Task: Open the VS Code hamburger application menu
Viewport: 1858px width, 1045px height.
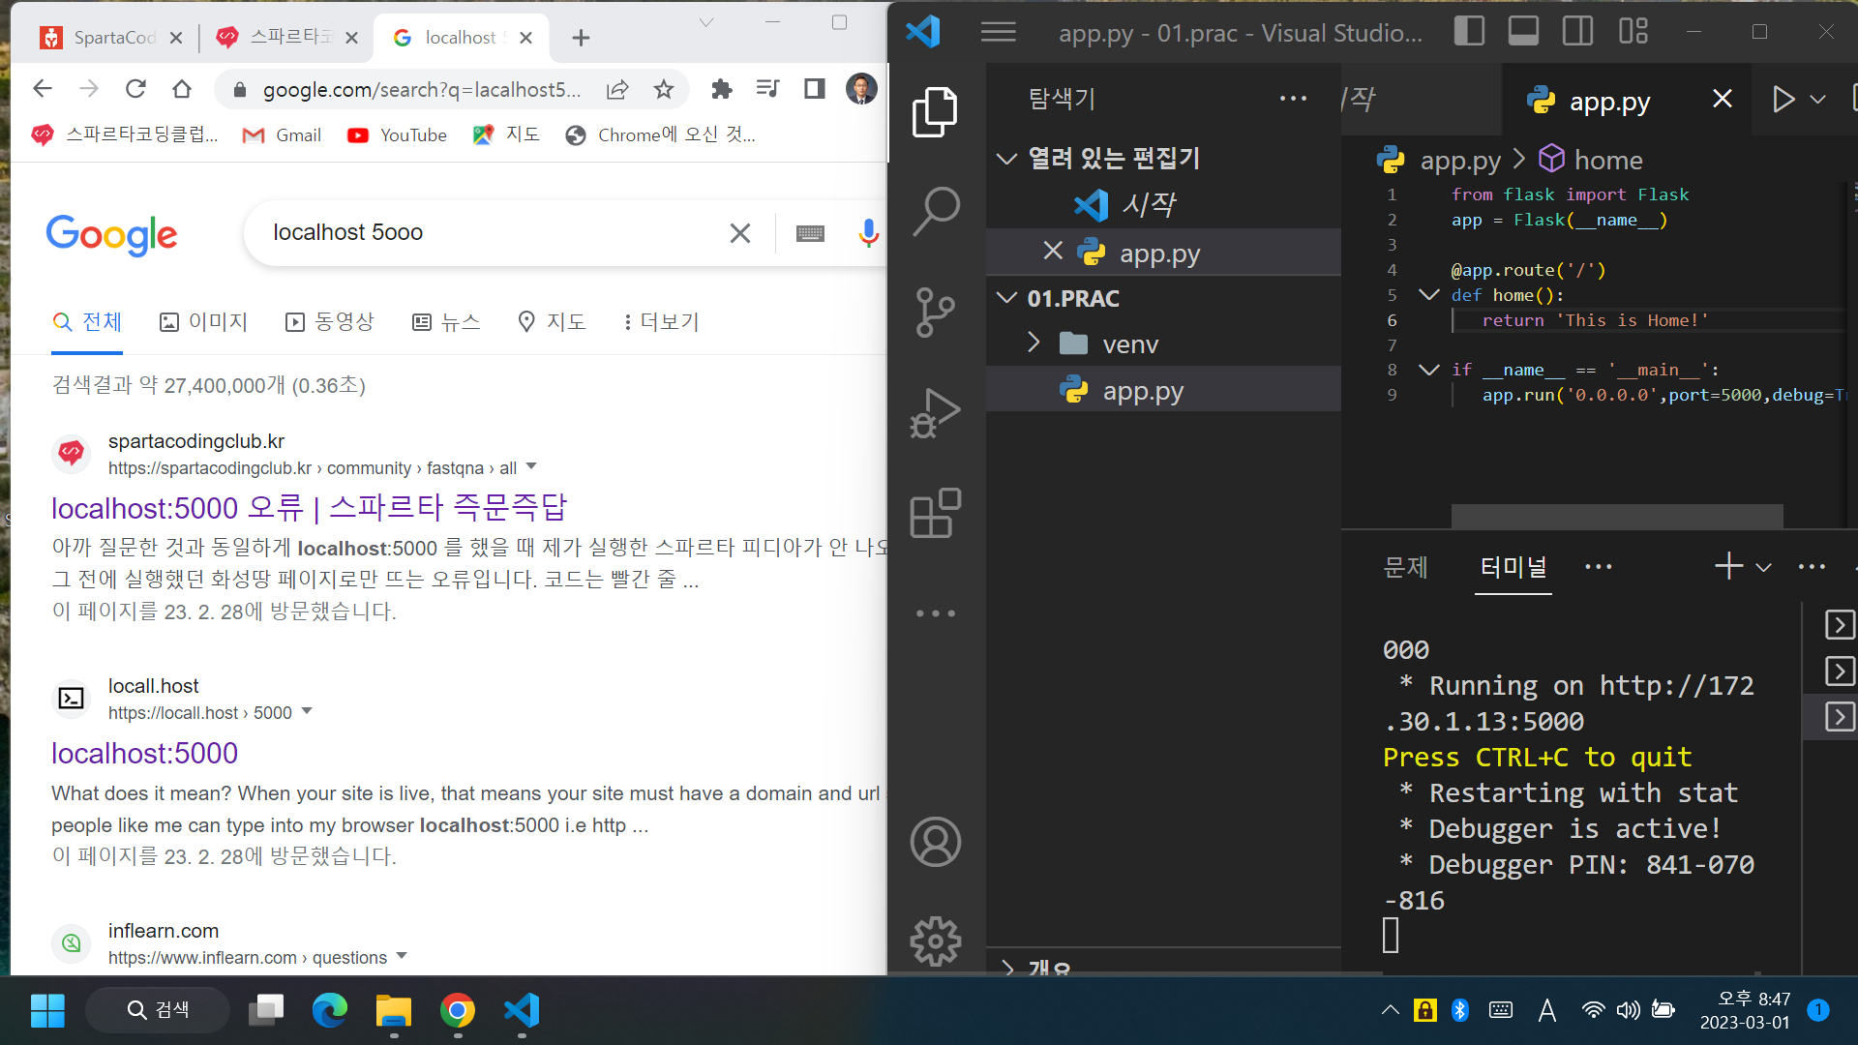Action: click(x=998, y=33)
